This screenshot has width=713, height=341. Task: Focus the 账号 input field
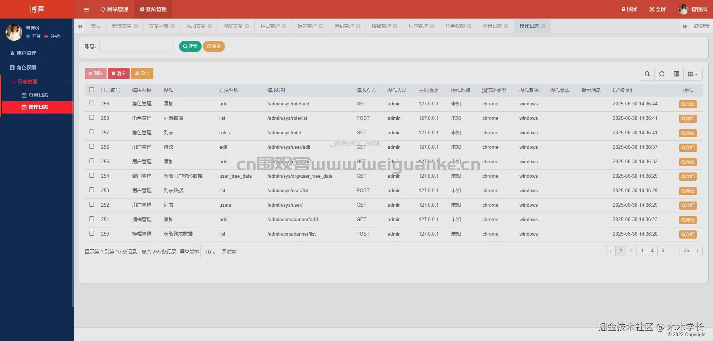point(136,46)
